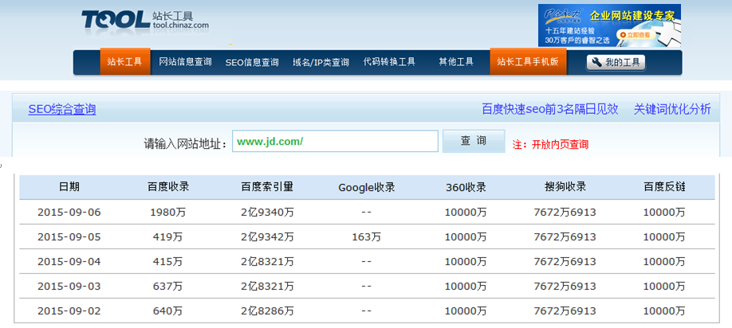Click the 415万 Baidu index value
Viewport: 732px width, 328px height.
pos(168,262)
